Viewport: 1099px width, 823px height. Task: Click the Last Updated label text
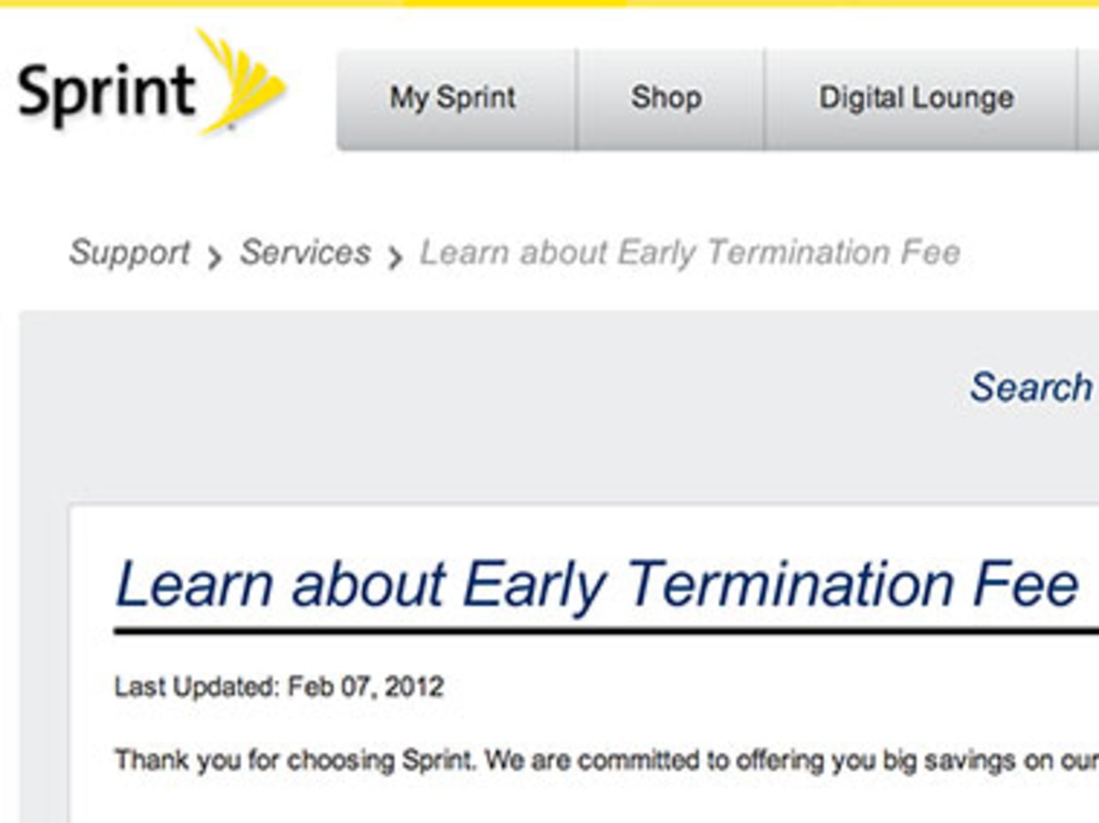[x=193, y=687]
